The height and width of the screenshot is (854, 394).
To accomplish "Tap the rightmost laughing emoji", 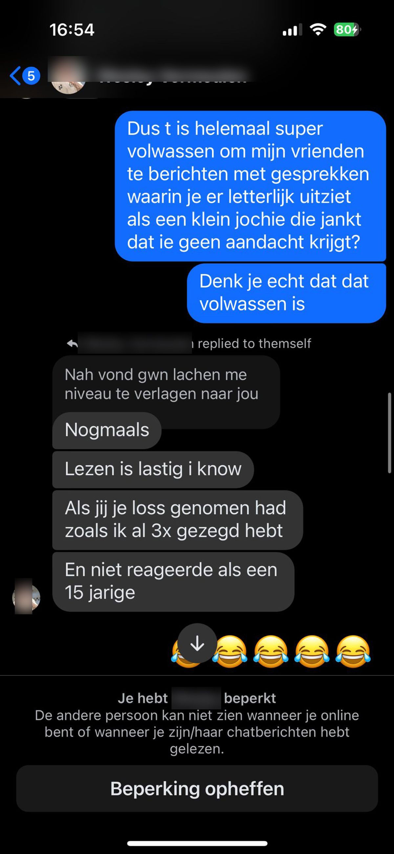I will pyautogui.click(x=353, y=651).
